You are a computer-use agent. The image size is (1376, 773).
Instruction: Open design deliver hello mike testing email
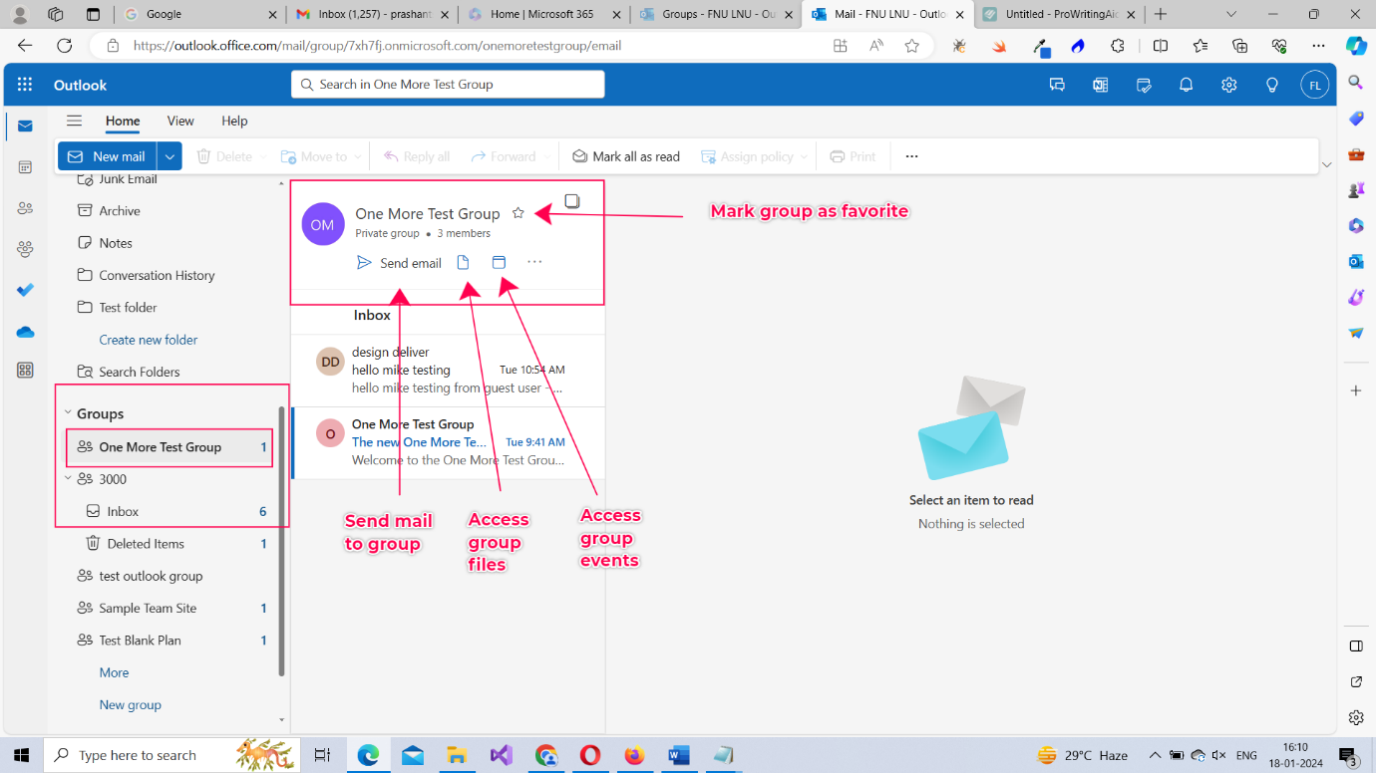pyautogui.click(x=448, y=371)
